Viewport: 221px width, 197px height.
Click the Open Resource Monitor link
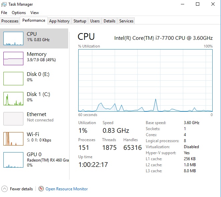[x=67, y=189]
